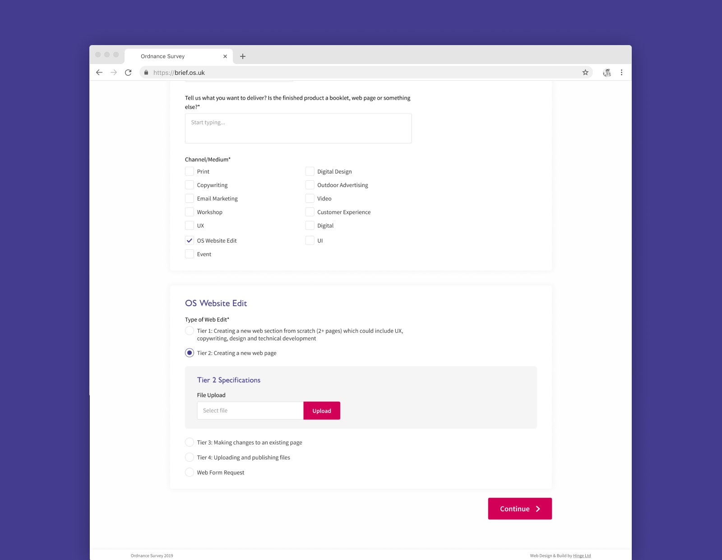Choose Tier 3: Making changes radio
Screen dimensions: 722x560
(190, 442)
